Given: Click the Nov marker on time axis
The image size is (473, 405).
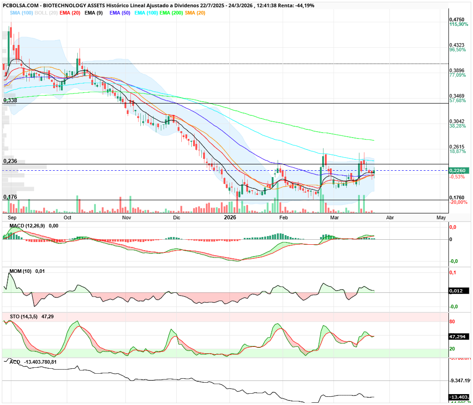Looking at the screenshot, I should coord(126,217).
